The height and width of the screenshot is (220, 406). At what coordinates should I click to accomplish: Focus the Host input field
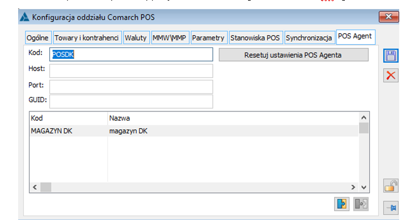point(131,71)
